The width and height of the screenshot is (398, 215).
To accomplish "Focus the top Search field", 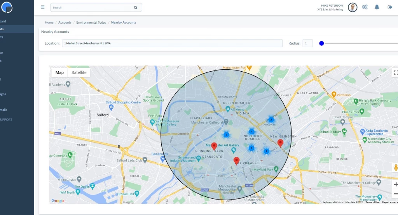I will [96, 8].
